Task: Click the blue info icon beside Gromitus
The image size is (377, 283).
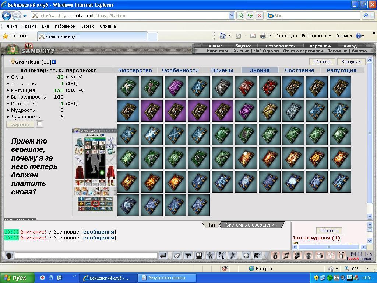Action: [x=54, y=62]
